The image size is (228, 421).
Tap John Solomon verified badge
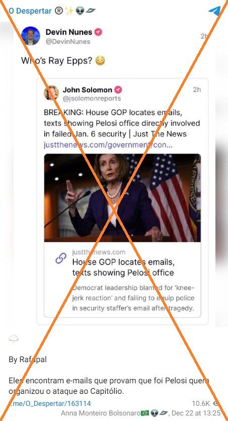pos(118,90)
